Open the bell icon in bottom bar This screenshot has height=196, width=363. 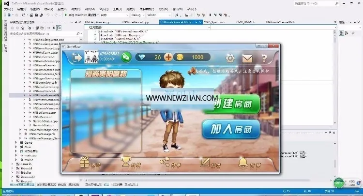pyautogui.click(x=243, y=162)
